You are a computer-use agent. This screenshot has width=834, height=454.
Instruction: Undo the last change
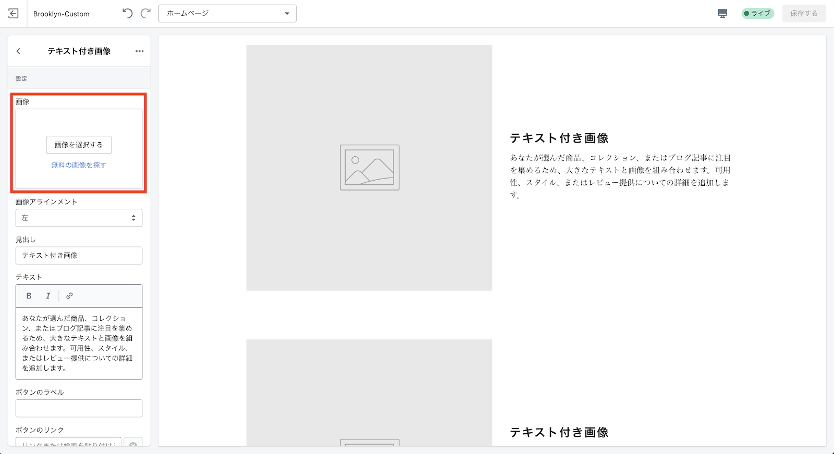(x=127, y=14)
